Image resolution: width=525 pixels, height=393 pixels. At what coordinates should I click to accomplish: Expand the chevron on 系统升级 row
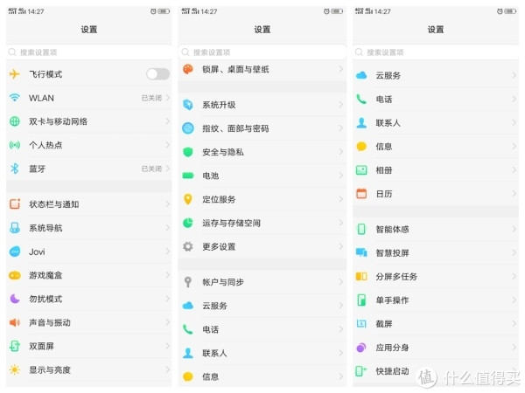[x=340, y=105]
